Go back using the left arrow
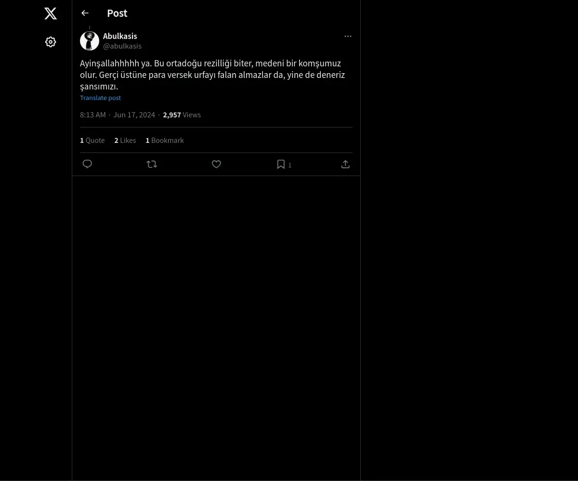 (x=85, y=13)
